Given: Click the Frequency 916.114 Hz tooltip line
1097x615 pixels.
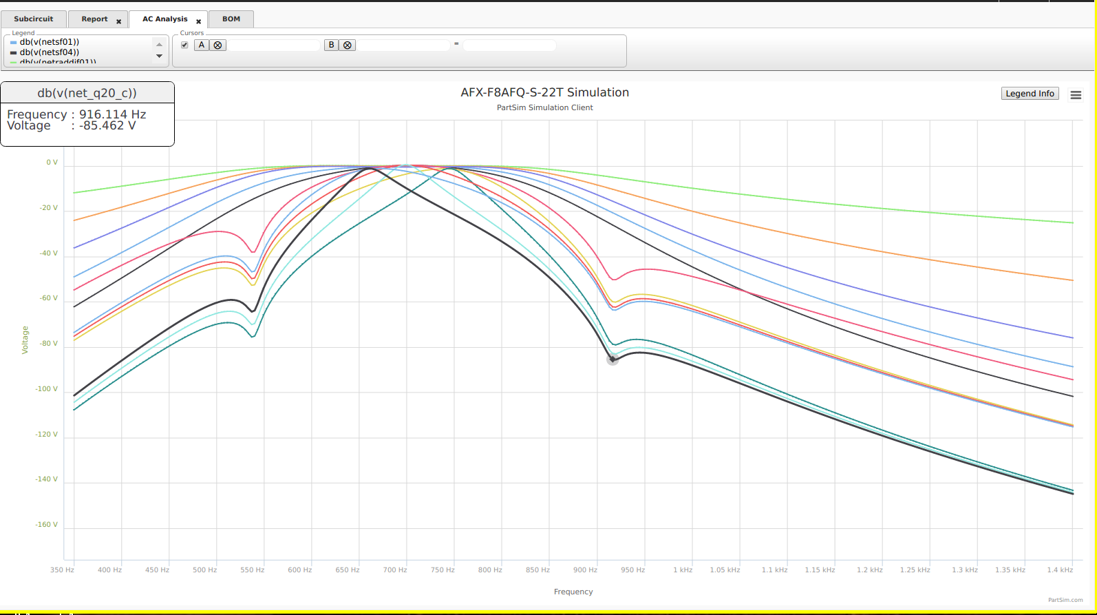Looking at the screenshot, I should tap(76, 114).
